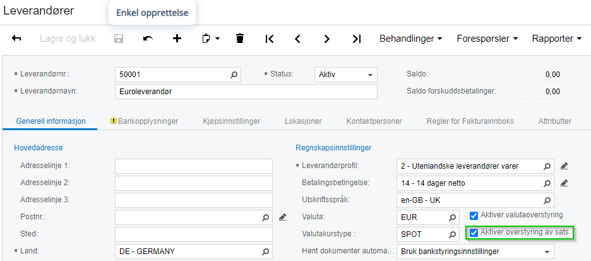591x261 pixels.
Task: Click Enkel opprettelse button
Action: pyautogui.click(x=152, y=13)
